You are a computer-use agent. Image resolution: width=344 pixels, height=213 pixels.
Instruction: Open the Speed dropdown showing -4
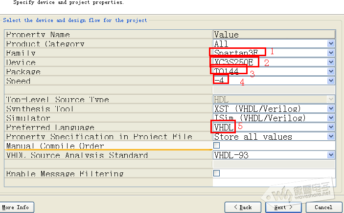tap(331, 81)
